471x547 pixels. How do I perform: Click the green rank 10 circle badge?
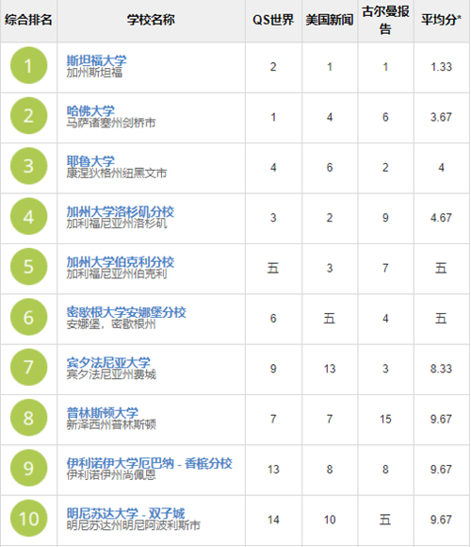click(x=28, y=519)
